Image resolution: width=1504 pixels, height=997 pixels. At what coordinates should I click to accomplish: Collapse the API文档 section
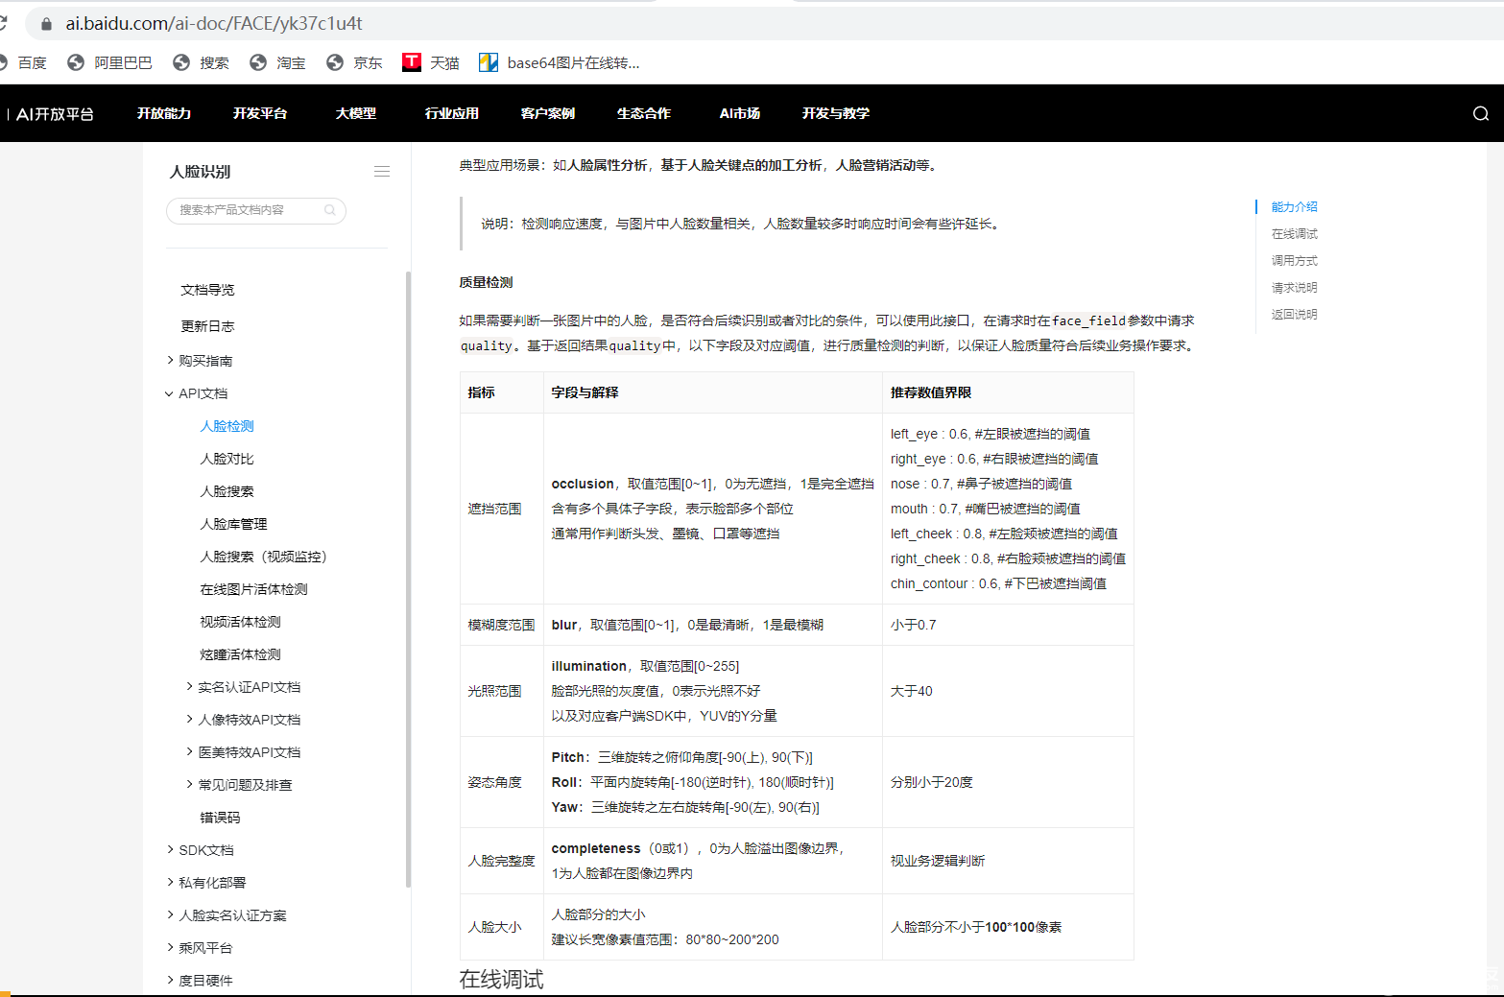pyautogui.click(x=197, y=393)
